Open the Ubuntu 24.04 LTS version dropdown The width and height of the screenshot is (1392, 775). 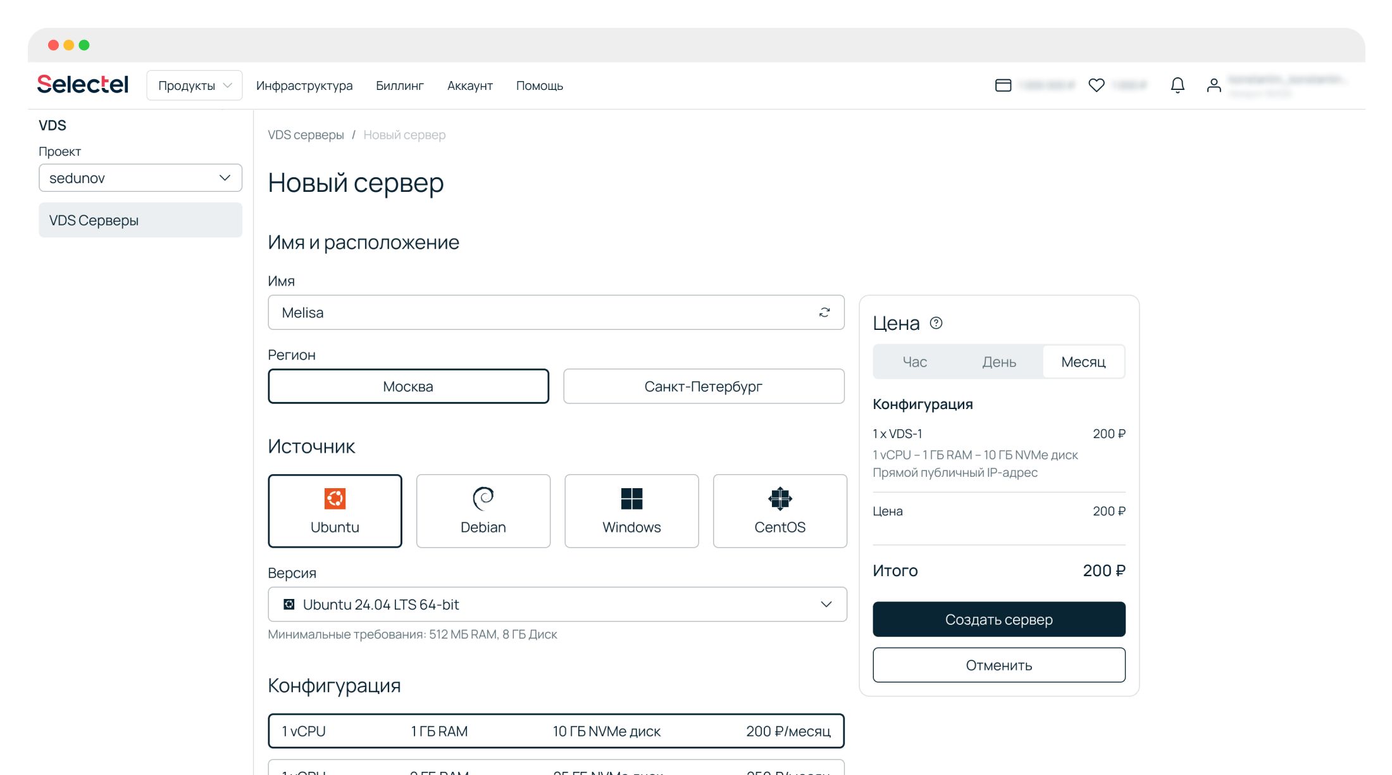click(x=557, y=604)
